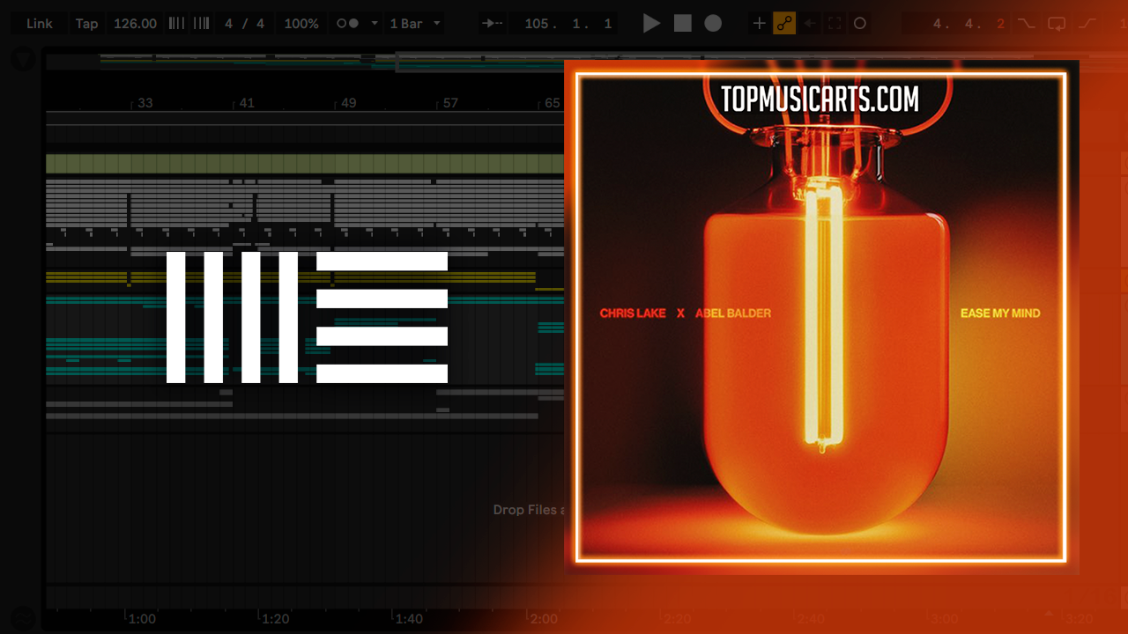The width and height of the screenshot is (1128, 634).
Task: Click the Capture MIDI bracket icon
Action: pos(835,24)
